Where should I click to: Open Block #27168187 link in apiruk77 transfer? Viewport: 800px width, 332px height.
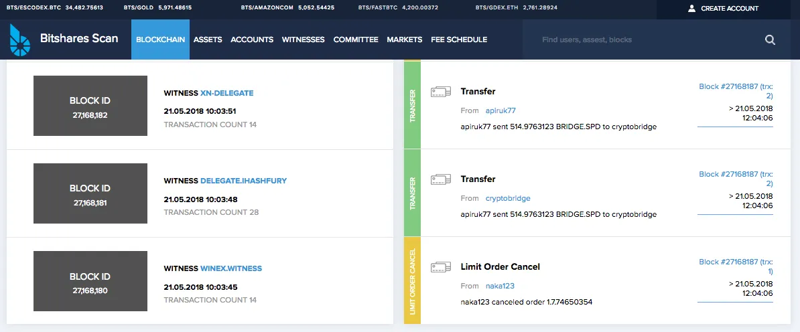[736, 91]
